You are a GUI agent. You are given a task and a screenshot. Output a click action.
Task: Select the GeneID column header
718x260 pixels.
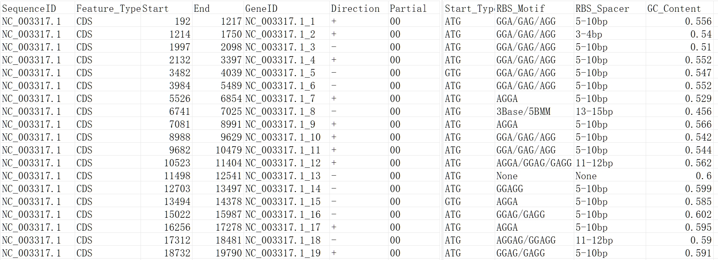(287, 9)
